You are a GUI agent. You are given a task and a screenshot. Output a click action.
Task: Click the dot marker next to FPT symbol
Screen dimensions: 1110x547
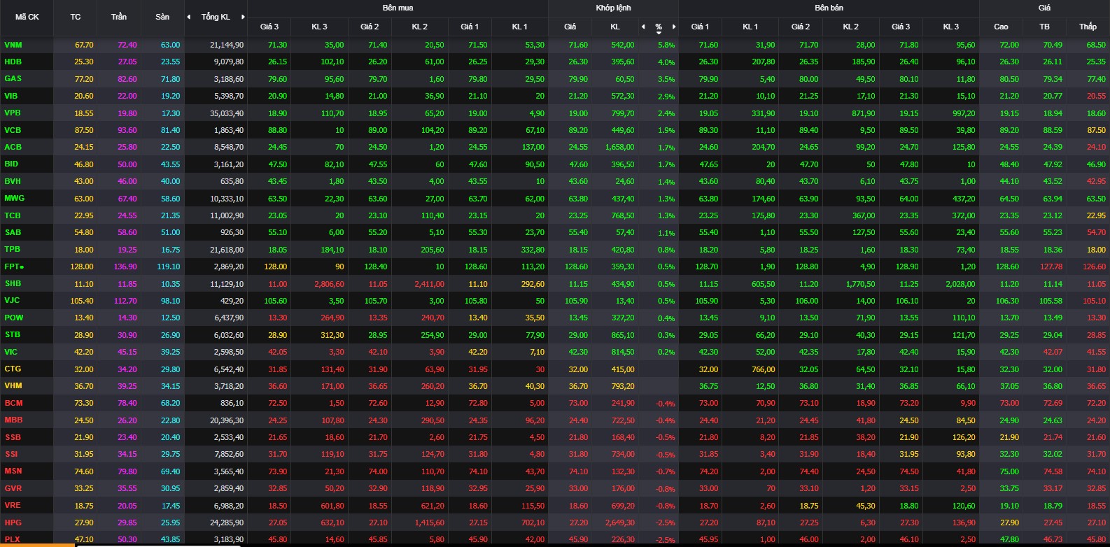pos(22,267)
